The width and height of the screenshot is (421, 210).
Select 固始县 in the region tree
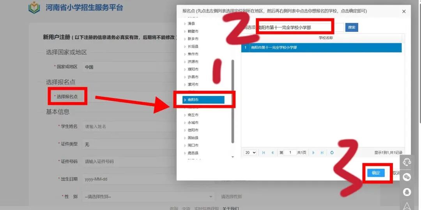tap(193, 138)
